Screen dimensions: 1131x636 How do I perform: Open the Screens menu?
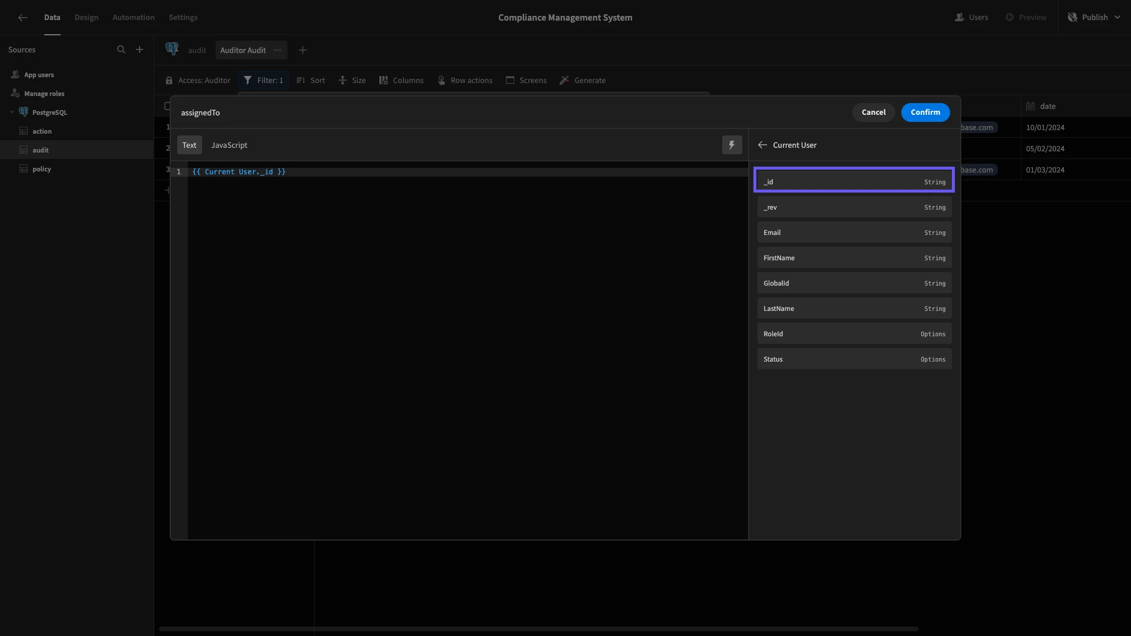(x=526, y=81)
